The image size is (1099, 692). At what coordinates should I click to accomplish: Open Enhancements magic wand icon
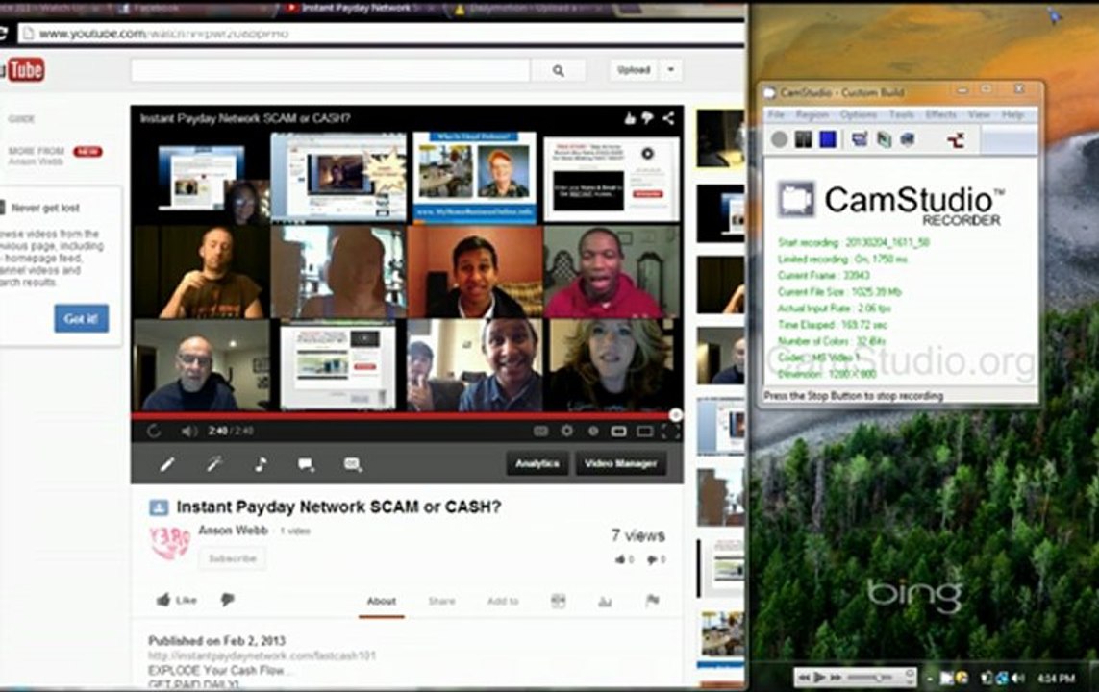pos(213,463)
